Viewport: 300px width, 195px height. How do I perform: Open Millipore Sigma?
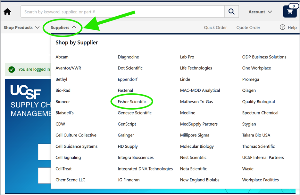pyautogui.click(x=195, y=135)
